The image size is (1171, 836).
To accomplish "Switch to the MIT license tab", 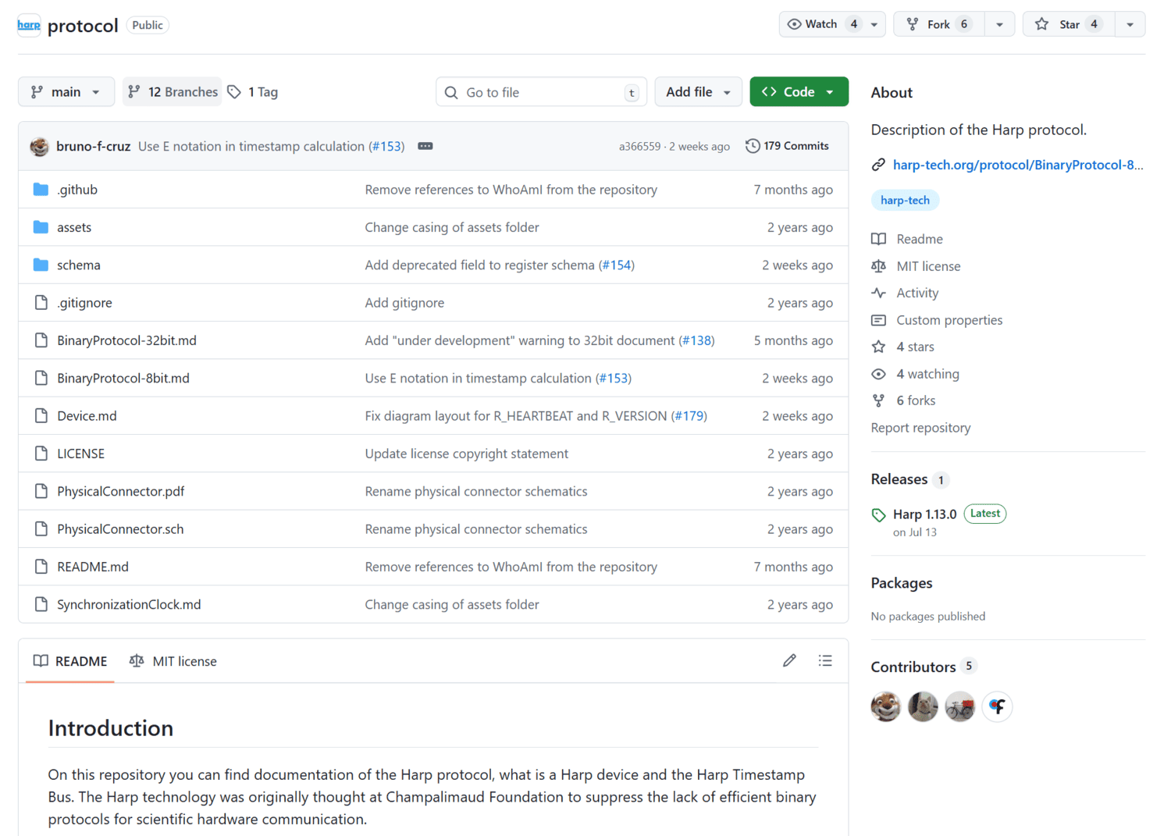I will point(173,661).
